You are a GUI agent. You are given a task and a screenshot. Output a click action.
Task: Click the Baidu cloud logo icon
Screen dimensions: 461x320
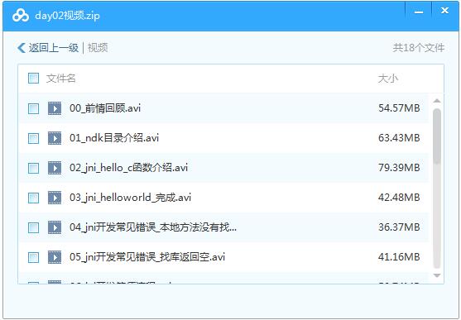(21, 16)
